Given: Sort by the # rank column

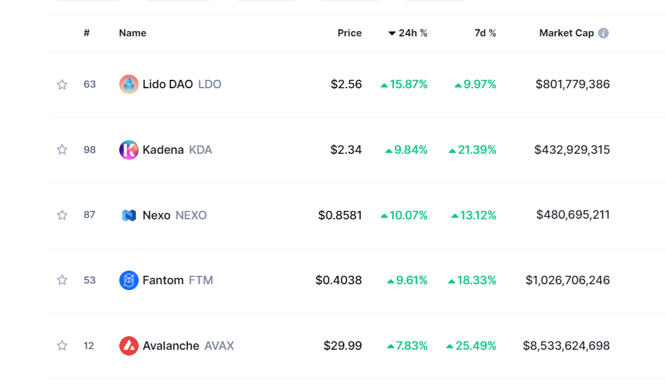Looking at the screenshot, I should tap(86, 33).
